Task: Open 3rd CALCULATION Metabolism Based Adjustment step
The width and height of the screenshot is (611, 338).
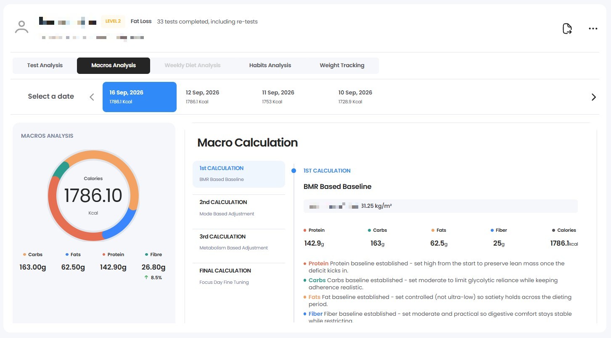Action: [x=239, y=242]
